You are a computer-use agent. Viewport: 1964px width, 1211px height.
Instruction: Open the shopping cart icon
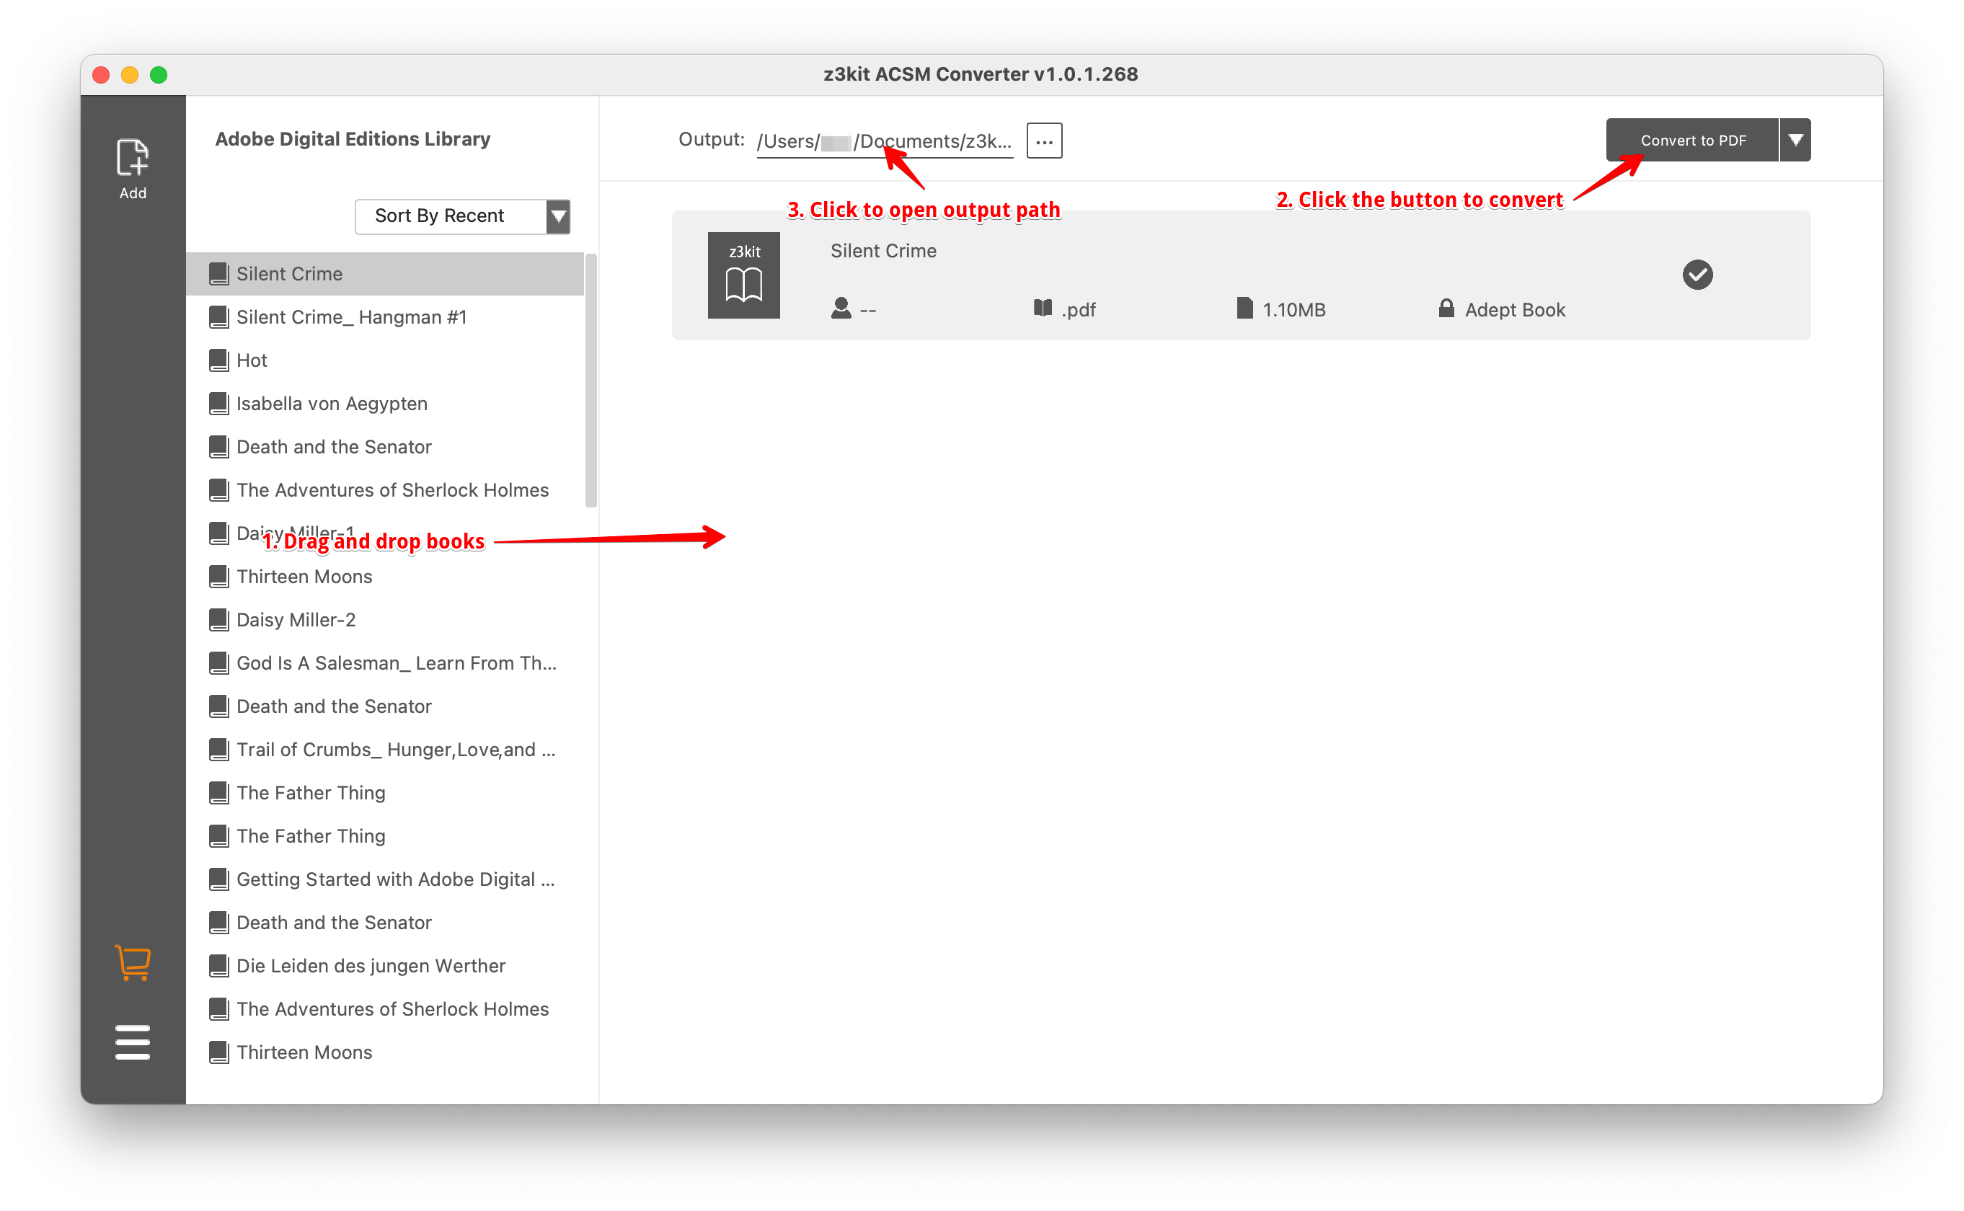point(132,964)
